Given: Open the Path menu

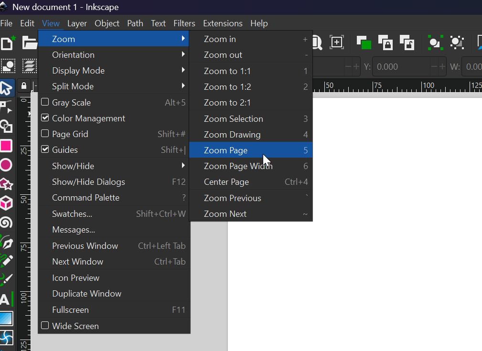Looking at the screenshot, I should pos(135,23).
